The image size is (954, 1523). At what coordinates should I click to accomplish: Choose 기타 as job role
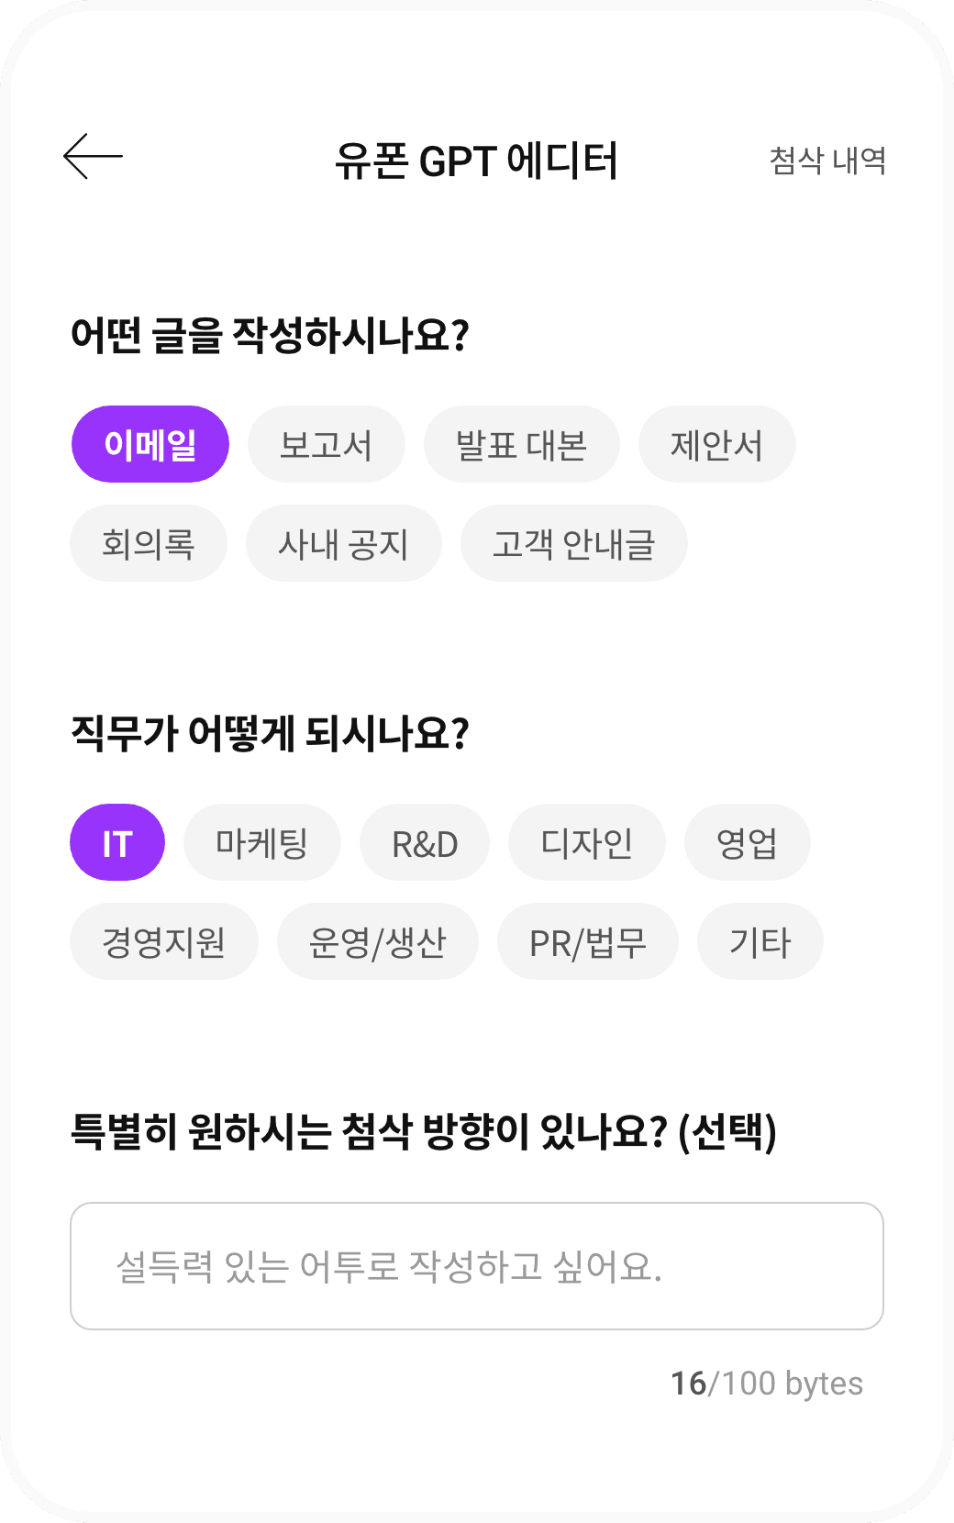coord(760,942)
